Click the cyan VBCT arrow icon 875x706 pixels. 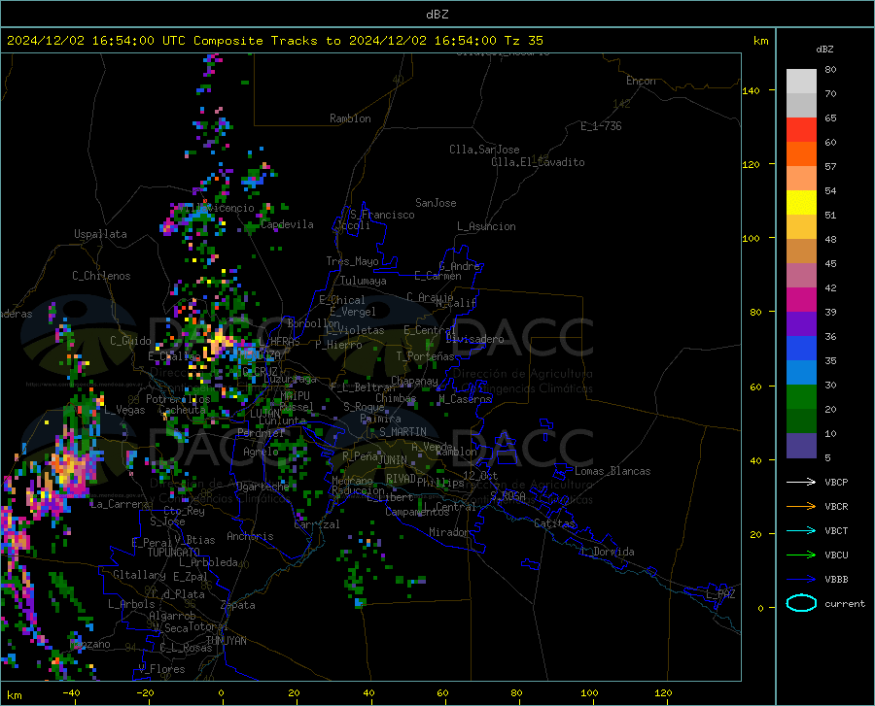pyautogui.click(x=801, y=530)
